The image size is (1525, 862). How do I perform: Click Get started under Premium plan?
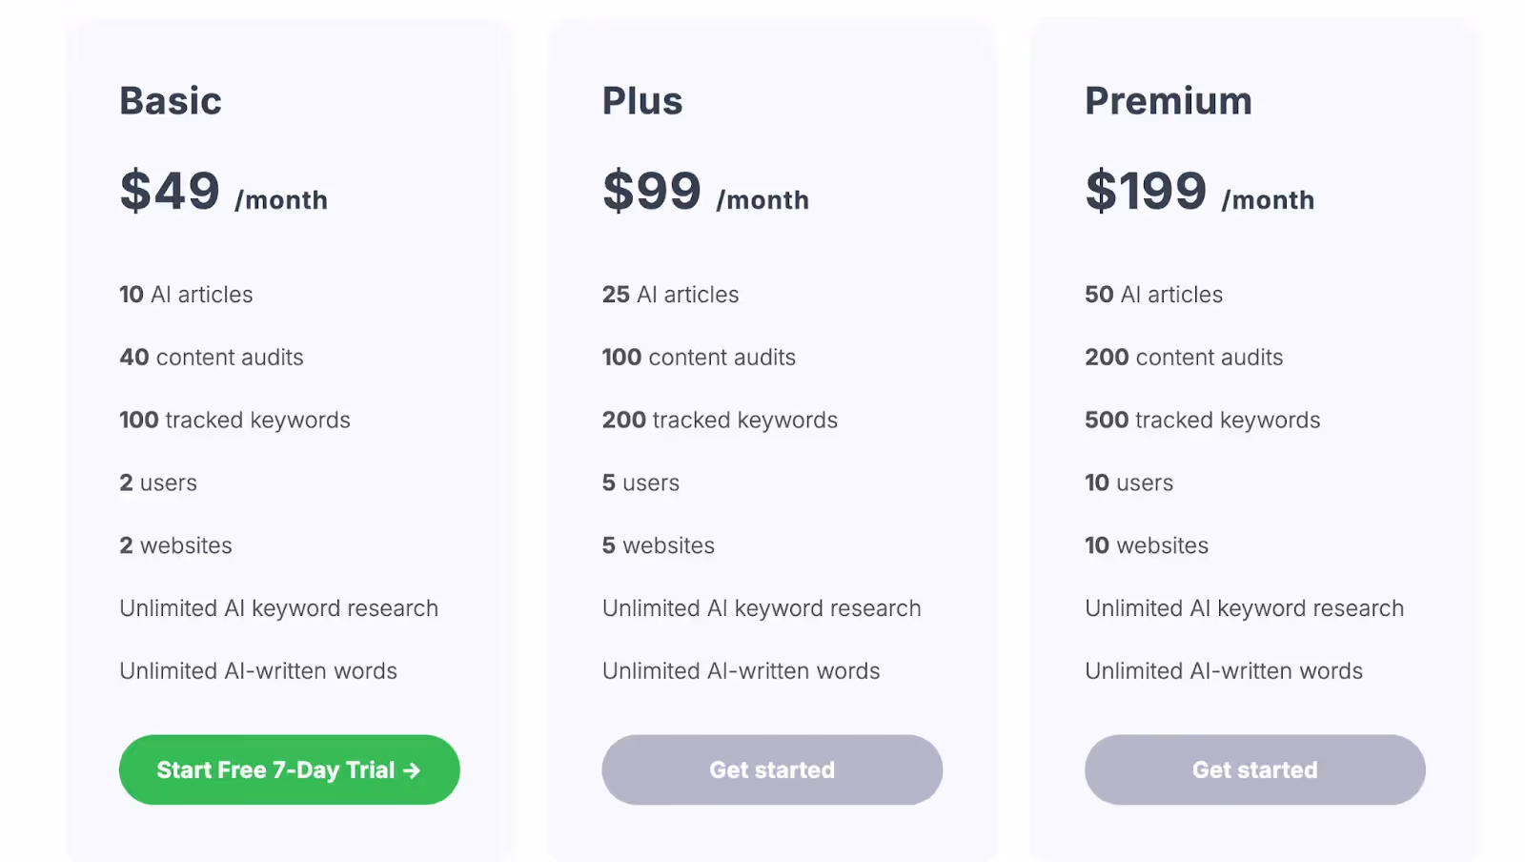tap(1254, 770)
